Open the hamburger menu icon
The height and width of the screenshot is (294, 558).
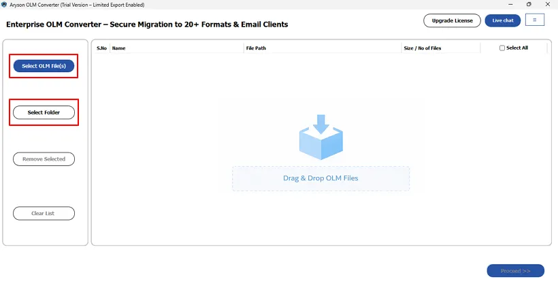[x=534, y=20]
